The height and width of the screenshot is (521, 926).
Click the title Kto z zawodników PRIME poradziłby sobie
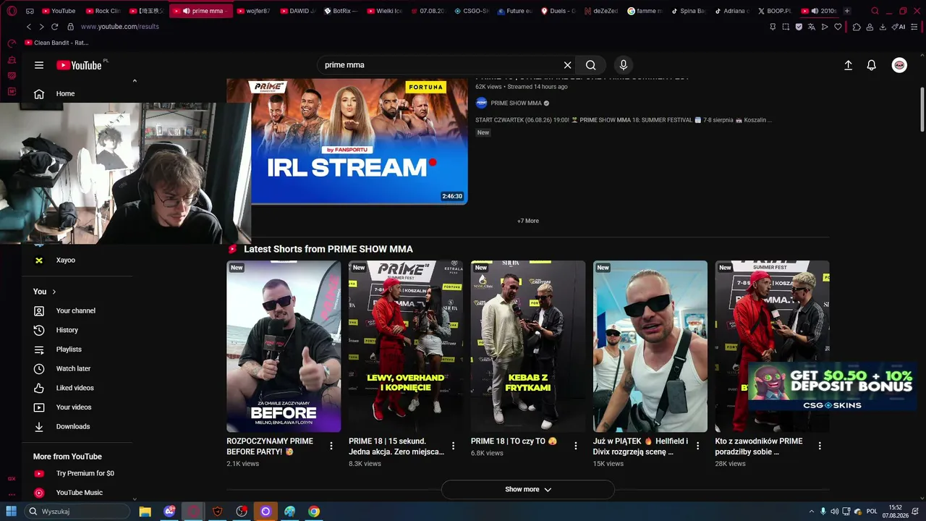pos(759,446)
